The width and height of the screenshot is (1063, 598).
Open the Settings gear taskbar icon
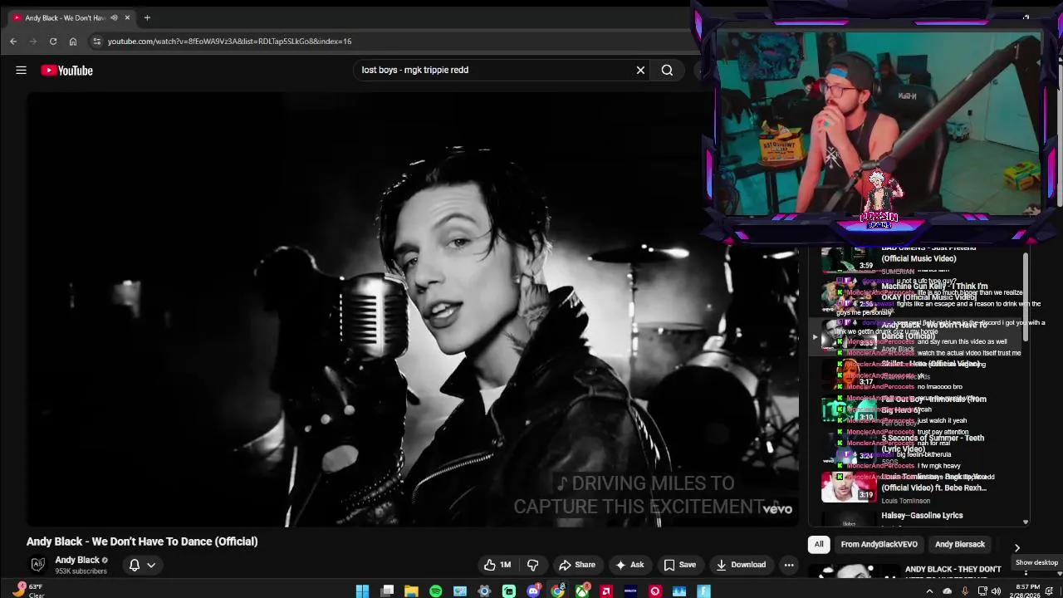click(x=485, y=591)
